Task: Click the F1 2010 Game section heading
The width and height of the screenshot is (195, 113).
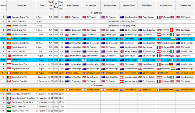Action: 97,13
